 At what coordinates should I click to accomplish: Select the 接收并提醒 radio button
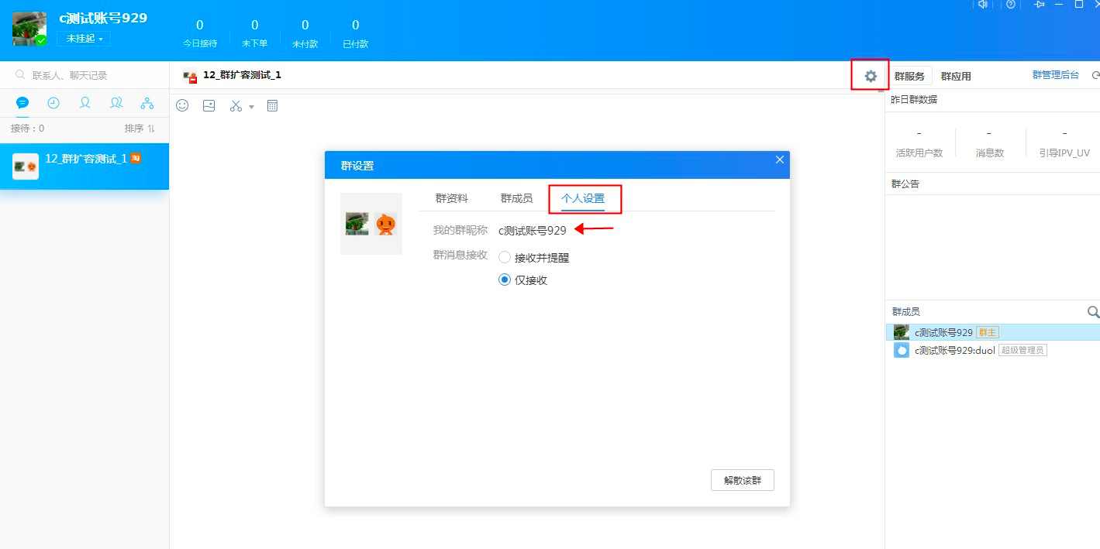[x=505, y=257]
